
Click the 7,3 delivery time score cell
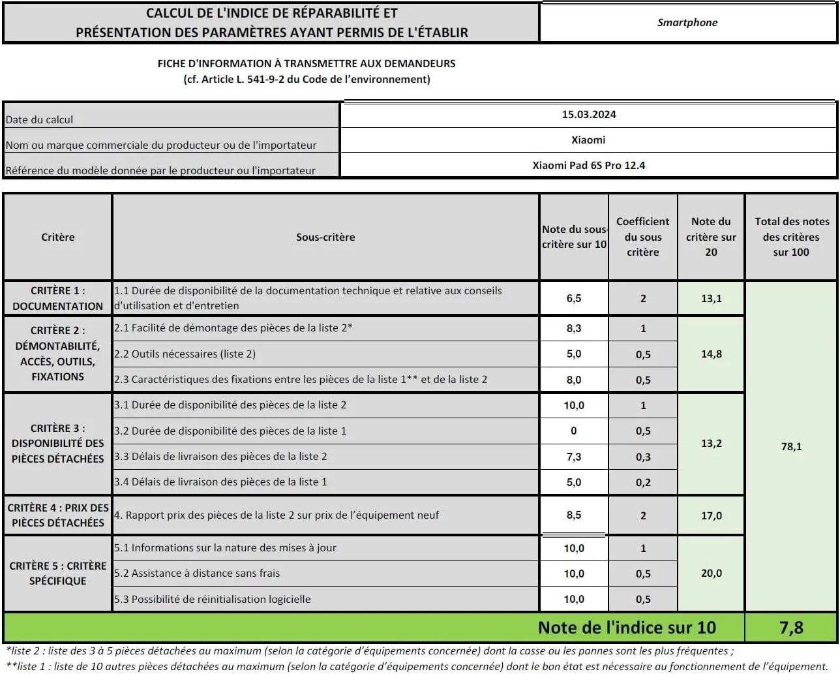[574, 457]
